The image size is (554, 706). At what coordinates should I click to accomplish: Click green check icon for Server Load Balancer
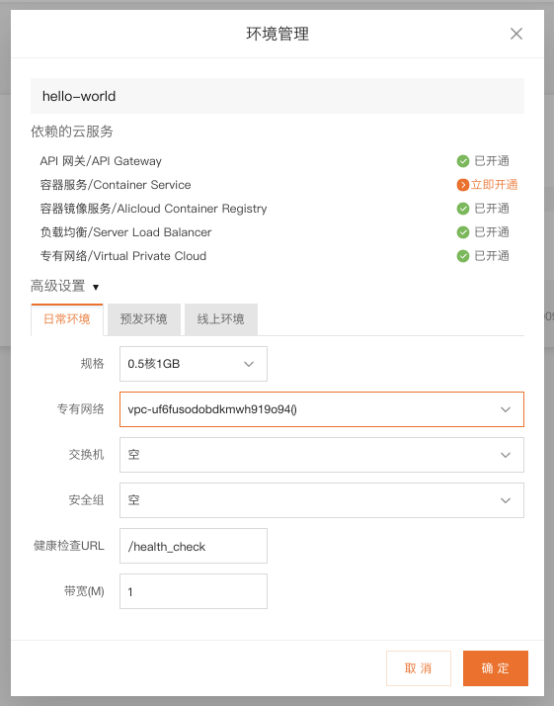(463, 232)
